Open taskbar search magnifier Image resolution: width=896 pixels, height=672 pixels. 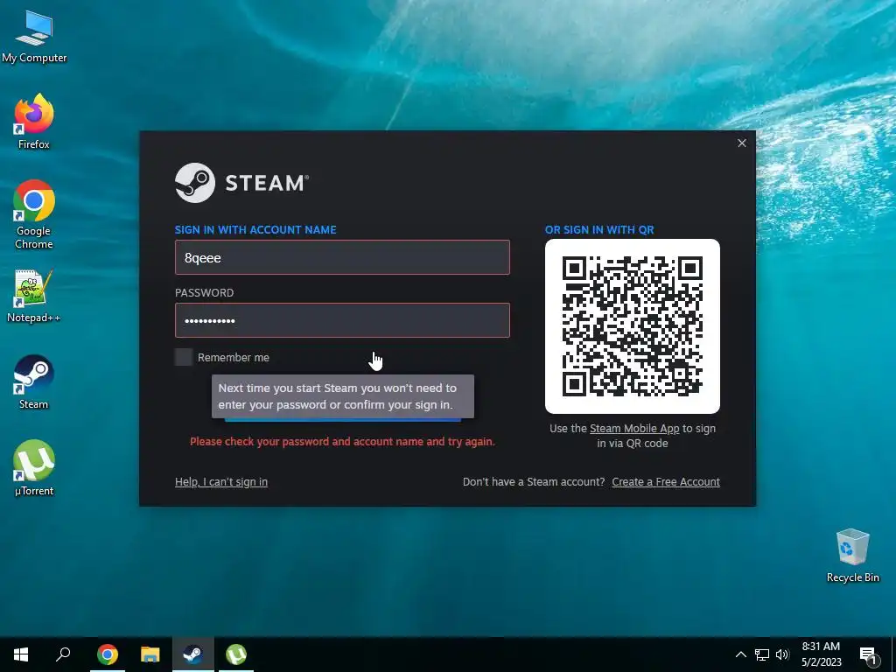[x=63, y=654]
